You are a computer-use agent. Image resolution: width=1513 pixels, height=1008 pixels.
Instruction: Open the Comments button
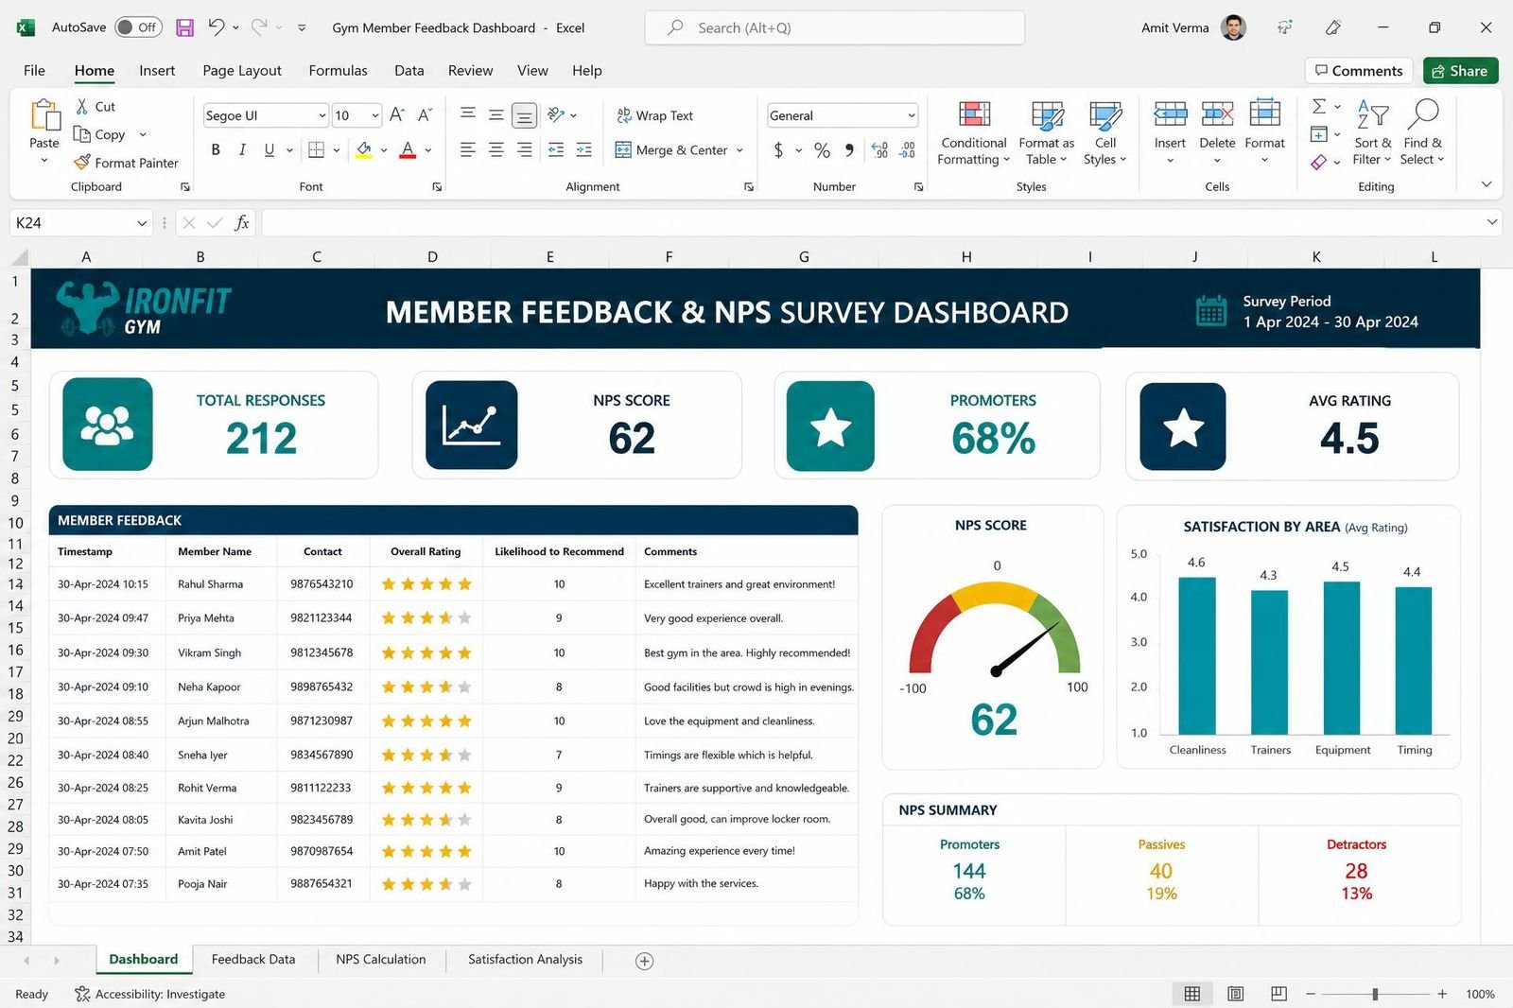(1359, 71)
